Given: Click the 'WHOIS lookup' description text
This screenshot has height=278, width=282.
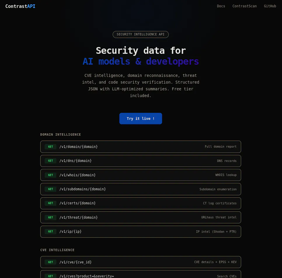Looking at the screenshot, I should coord(226,175).
